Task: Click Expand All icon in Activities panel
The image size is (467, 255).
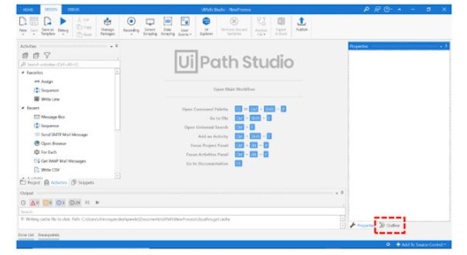Action: [25, 55]
